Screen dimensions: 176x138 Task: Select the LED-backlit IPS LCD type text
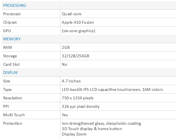(112, 89)
